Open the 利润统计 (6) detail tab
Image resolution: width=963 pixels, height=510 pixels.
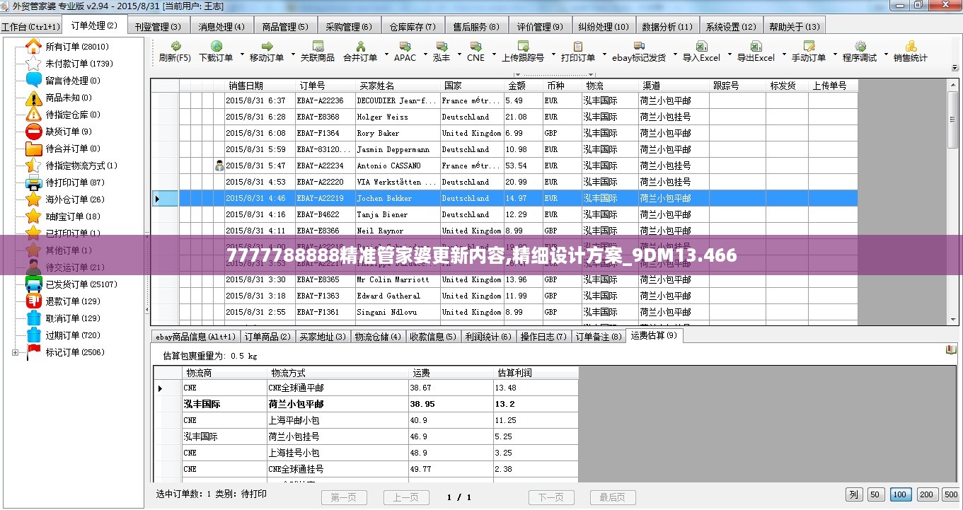tap(488, 337)
